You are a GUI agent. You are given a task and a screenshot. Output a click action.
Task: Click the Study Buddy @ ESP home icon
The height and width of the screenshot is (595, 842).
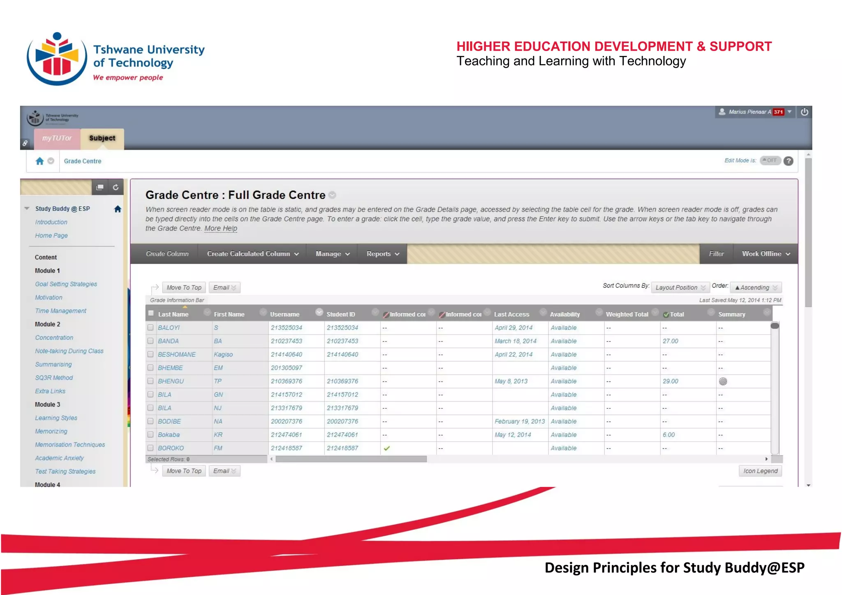coord(118,209)
